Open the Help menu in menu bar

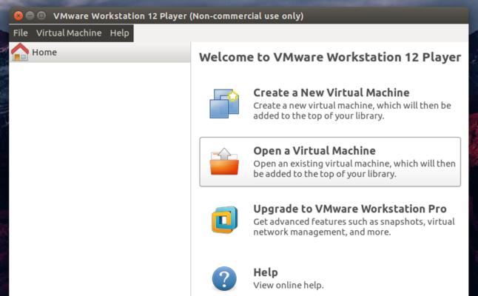pyautogui.click(x=120, y=33)
